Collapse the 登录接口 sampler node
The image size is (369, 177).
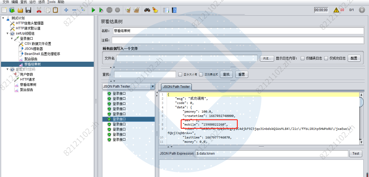12,39
